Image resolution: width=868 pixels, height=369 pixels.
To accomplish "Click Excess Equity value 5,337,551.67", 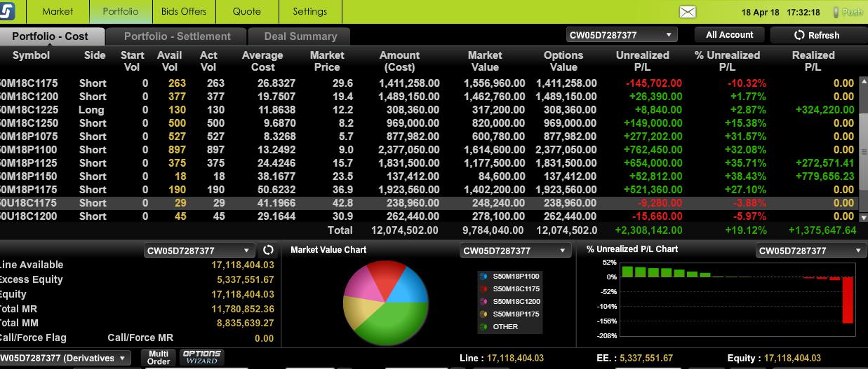I will (x=243, y=279).
